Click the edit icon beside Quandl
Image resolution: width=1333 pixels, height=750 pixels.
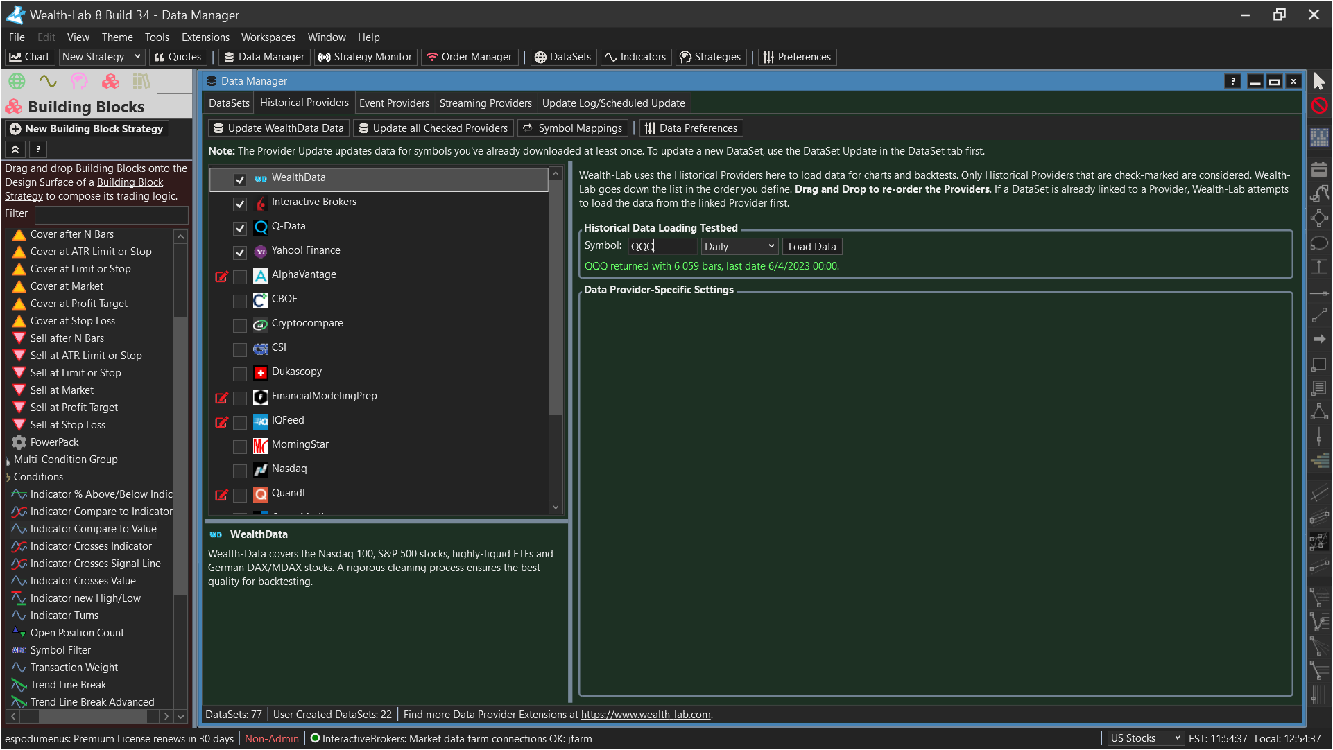(x=221, y=495)
